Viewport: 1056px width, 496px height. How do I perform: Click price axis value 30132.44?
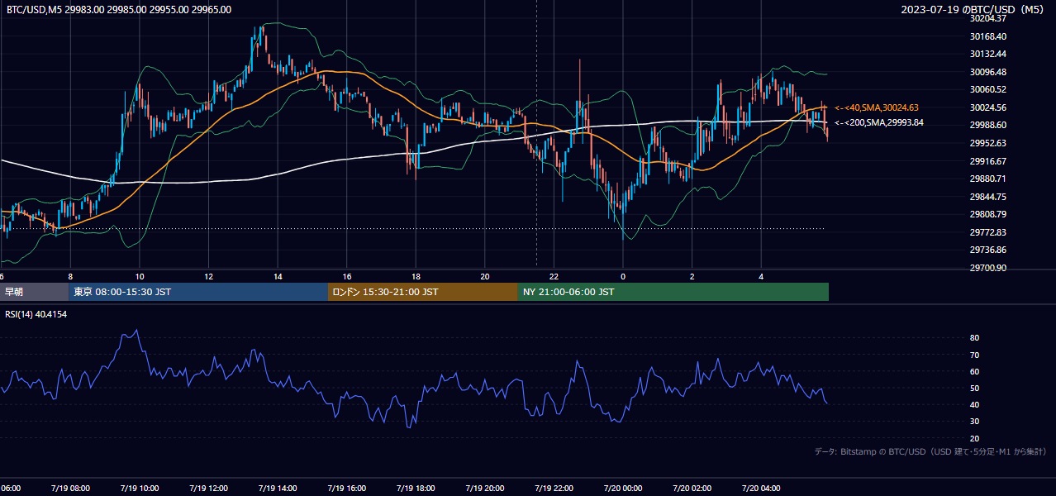coord(988,54)
